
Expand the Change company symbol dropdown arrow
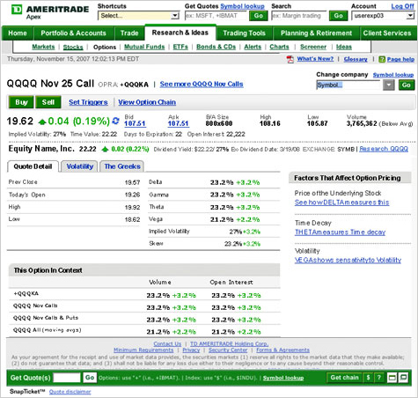(389, 85)
